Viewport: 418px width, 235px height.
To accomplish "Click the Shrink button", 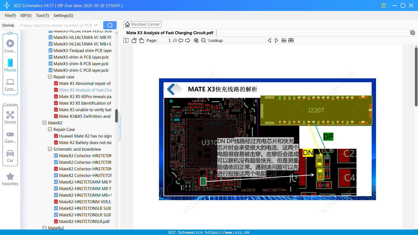I will coord(8,25).
